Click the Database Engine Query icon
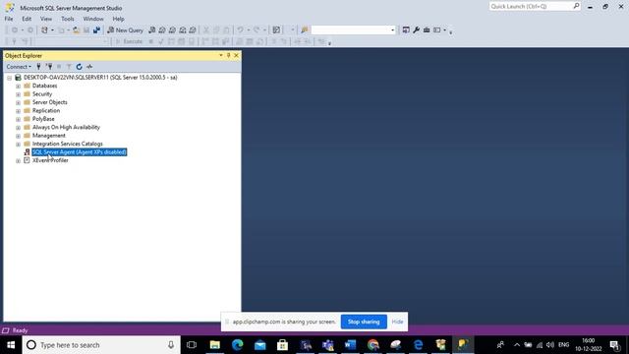The height and width of the screenshot is (354, 629). (152, 30)
